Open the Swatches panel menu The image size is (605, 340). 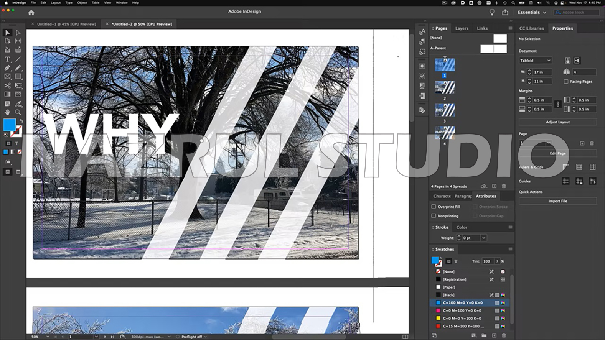[510, 249]
